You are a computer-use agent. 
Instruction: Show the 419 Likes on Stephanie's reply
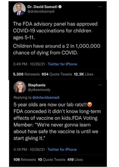[75, 160]
